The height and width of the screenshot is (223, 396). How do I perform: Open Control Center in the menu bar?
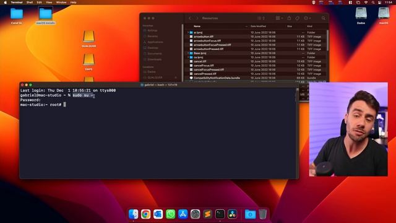click(379, 2)
